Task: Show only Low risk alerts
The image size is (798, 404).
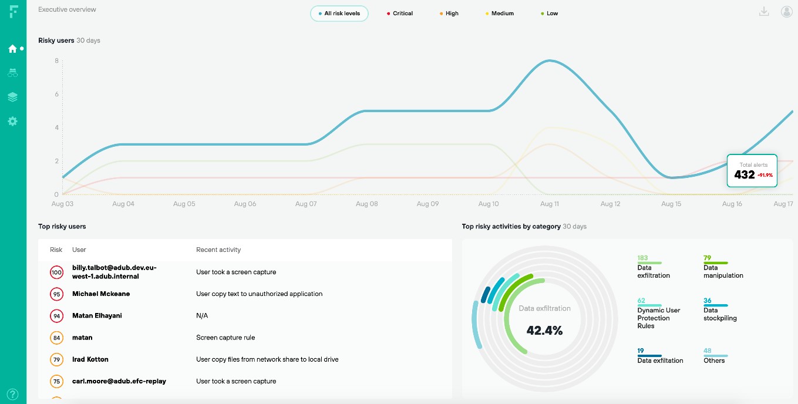Action: click(x=549, y=13)
